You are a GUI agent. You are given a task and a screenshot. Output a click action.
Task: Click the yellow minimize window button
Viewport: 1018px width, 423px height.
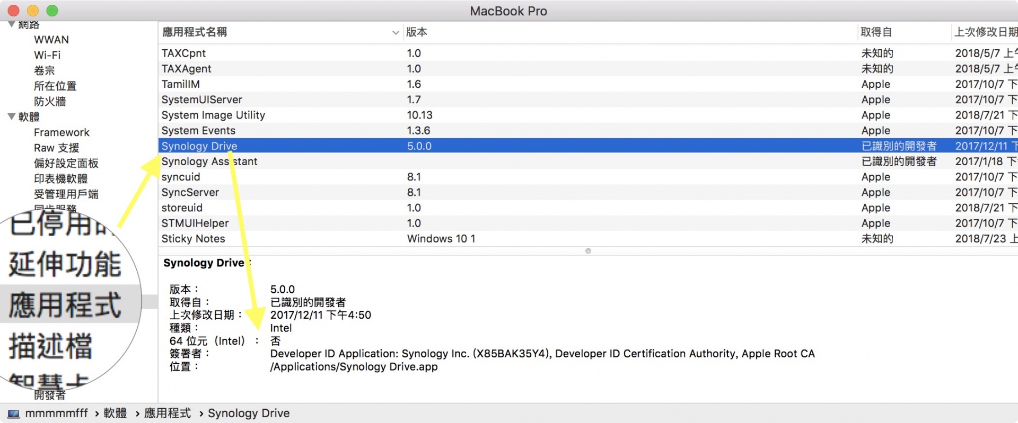[x=33, y=11]
